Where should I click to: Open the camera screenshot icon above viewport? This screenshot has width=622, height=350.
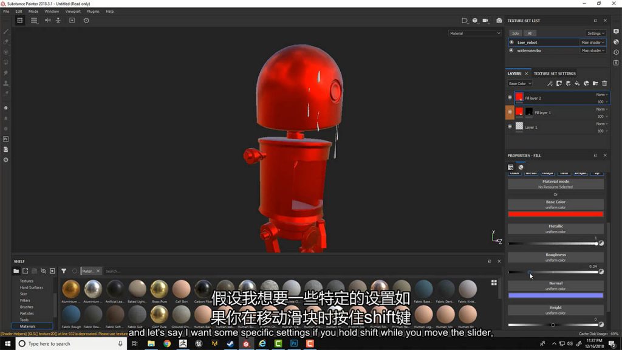(x=499, y=20)
